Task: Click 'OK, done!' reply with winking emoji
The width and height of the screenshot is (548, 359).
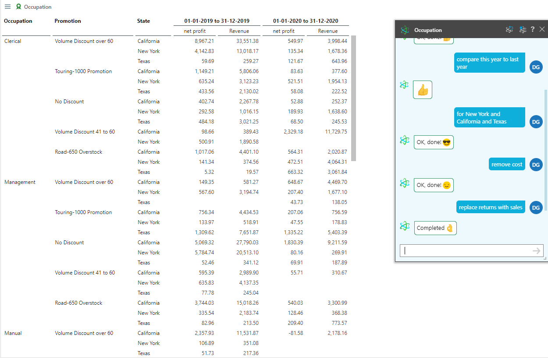Action: [434, 185]
